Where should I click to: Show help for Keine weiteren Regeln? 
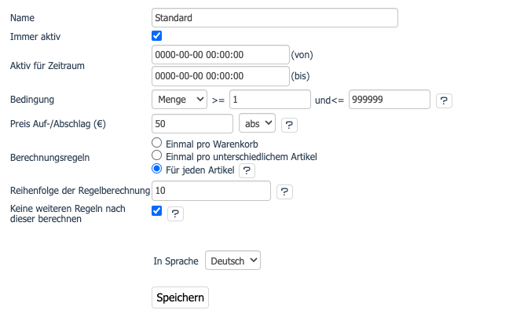click(x=175, y=213)
